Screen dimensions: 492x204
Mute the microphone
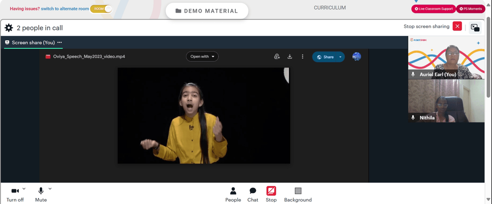[41, 195]
